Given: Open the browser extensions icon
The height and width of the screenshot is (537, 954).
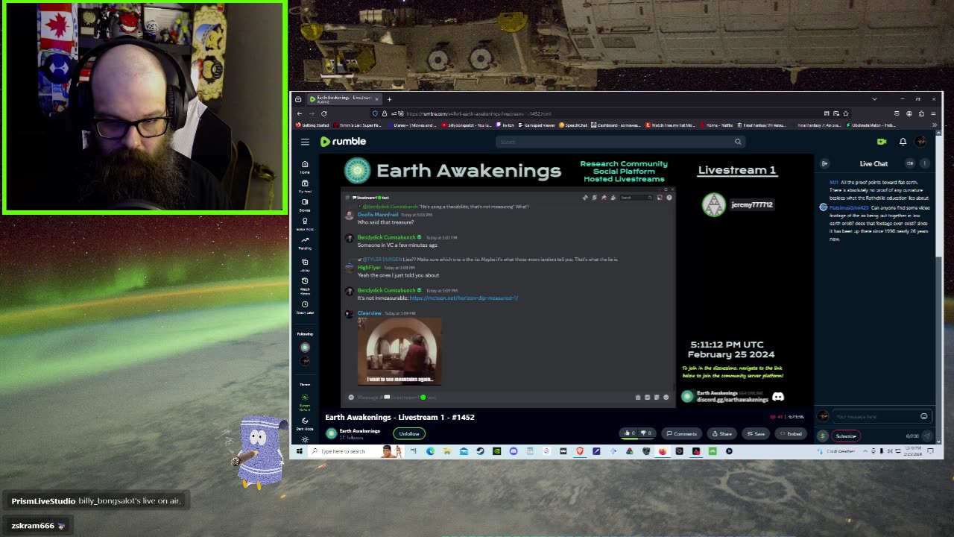Looking at the screenshot, I should (921, 113).
